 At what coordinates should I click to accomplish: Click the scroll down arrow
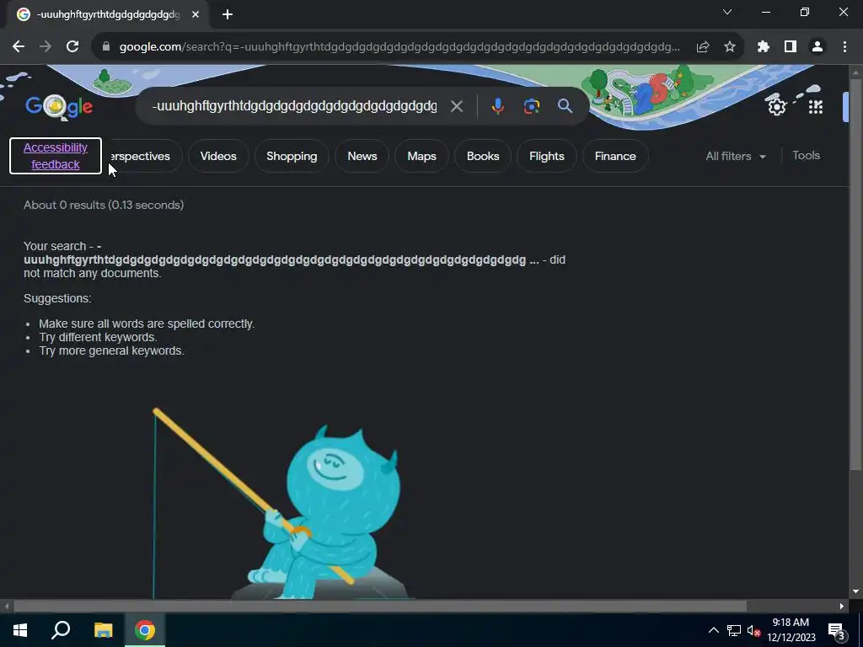coord(855,592)
